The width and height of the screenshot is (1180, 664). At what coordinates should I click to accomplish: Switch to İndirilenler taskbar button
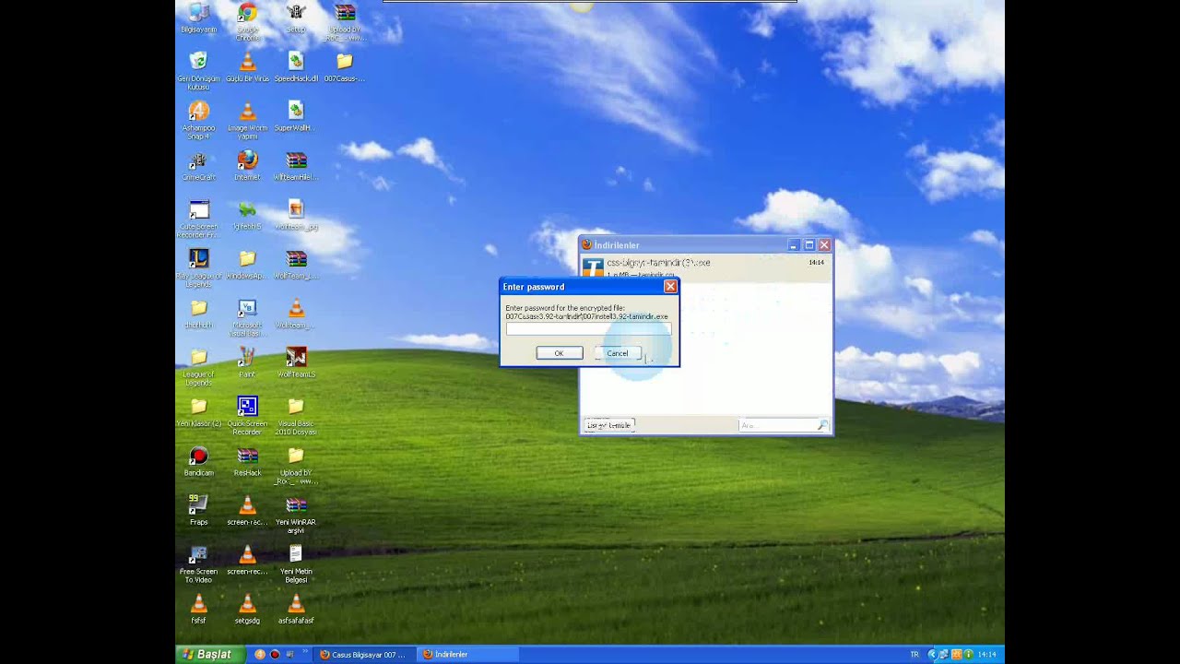[x=468, y=655]
